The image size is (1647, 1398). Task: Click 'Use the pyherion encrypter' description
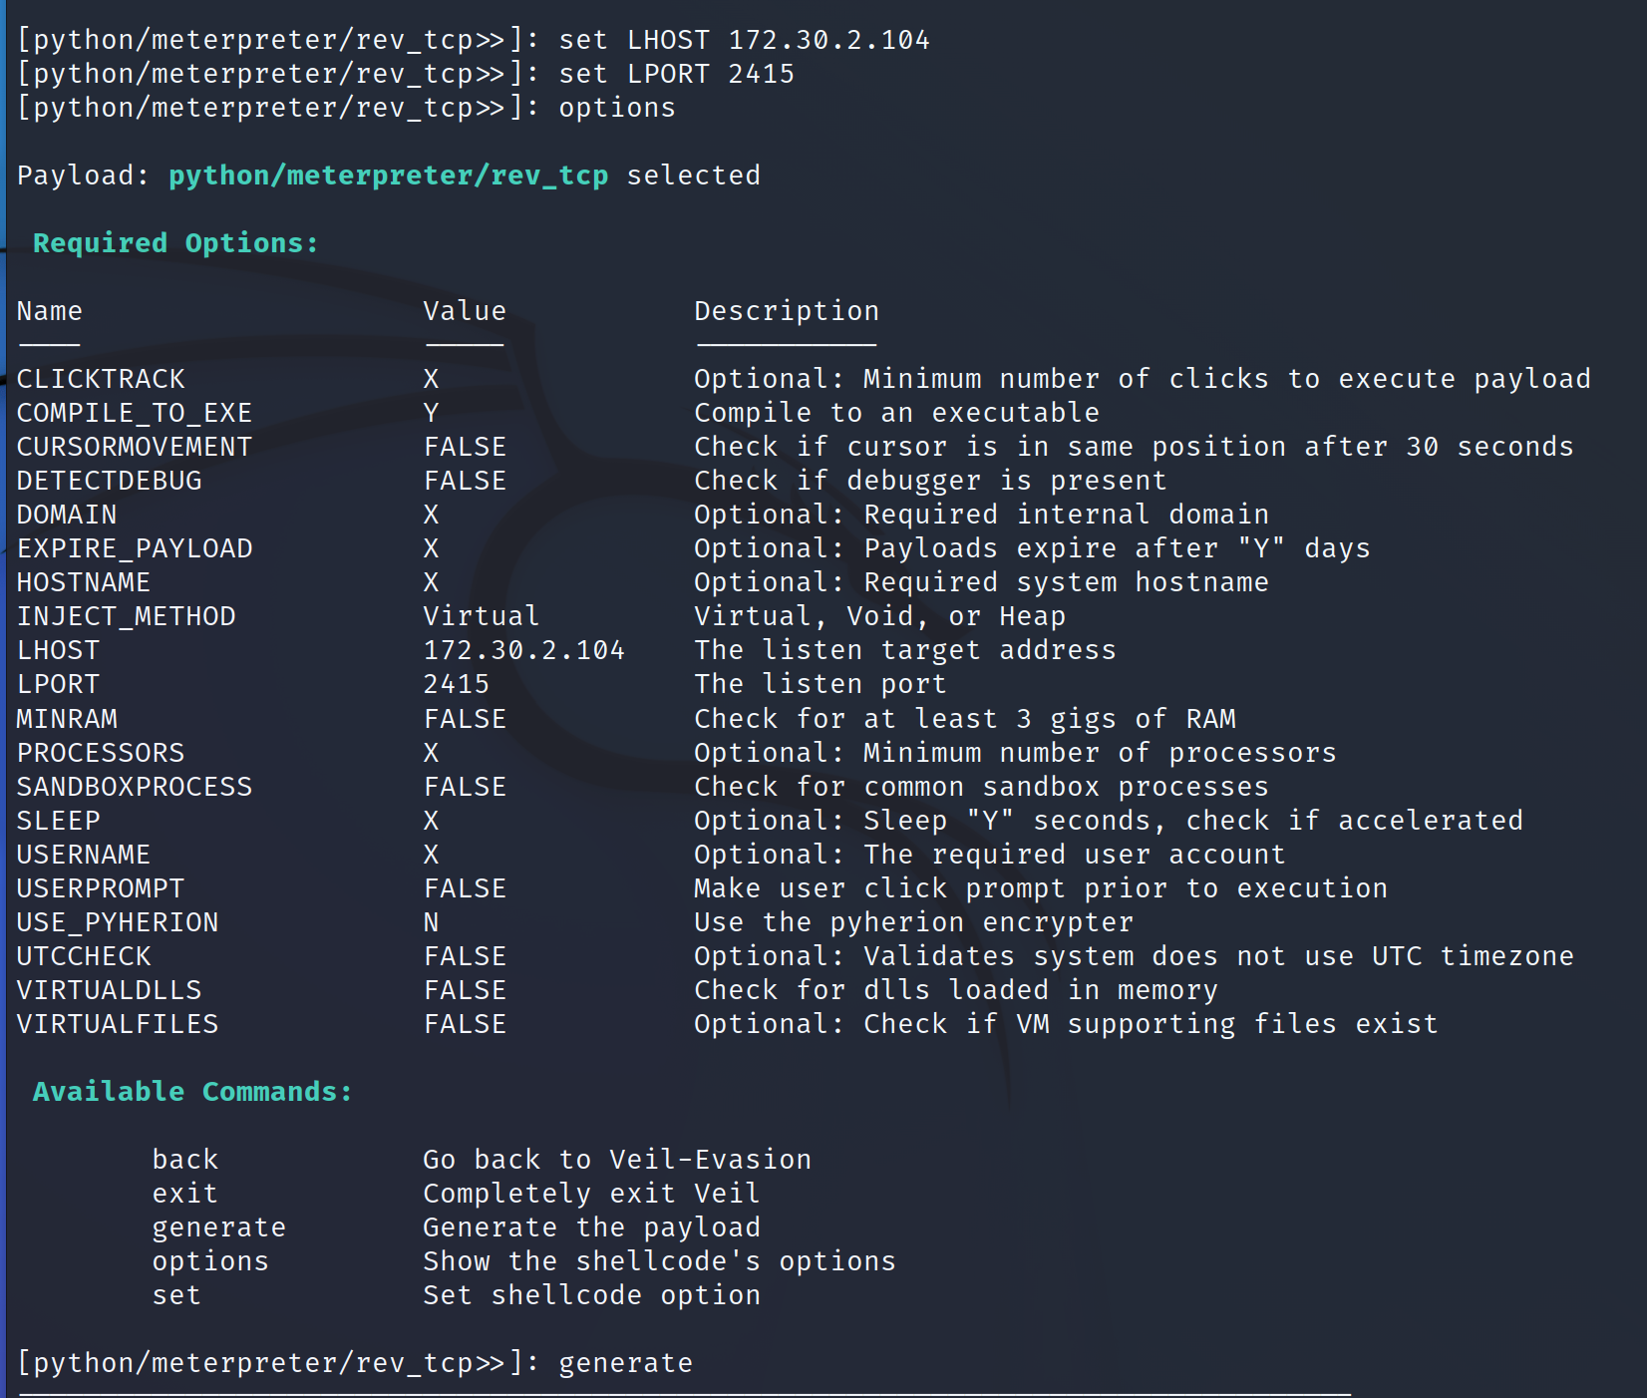click(x=913, y=922)
